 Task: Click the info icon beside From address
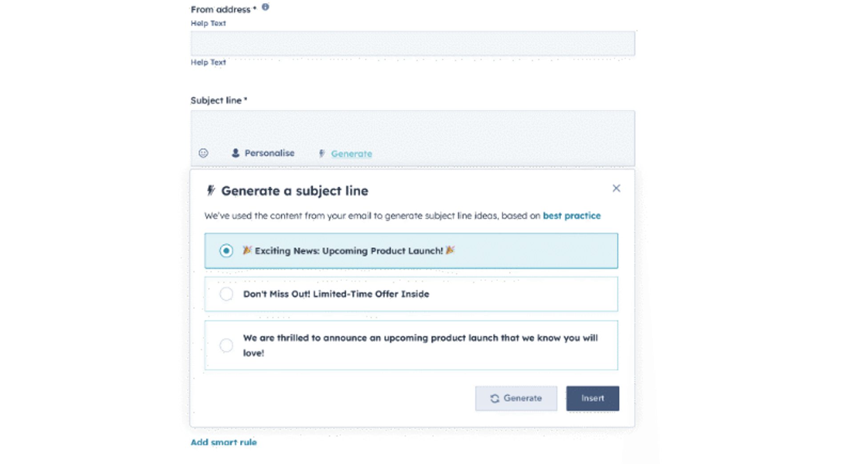tap(265, 7)
